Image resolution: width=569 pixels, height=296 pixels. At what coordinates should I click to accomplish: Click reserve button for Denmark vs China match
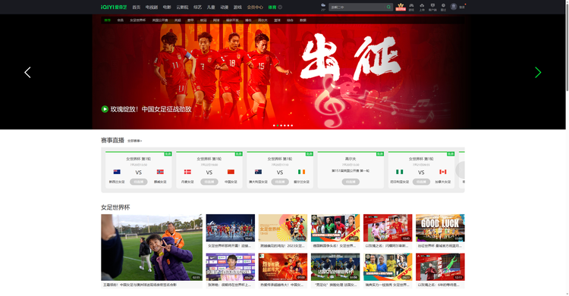pyautogui.click(x=209, y=182)
